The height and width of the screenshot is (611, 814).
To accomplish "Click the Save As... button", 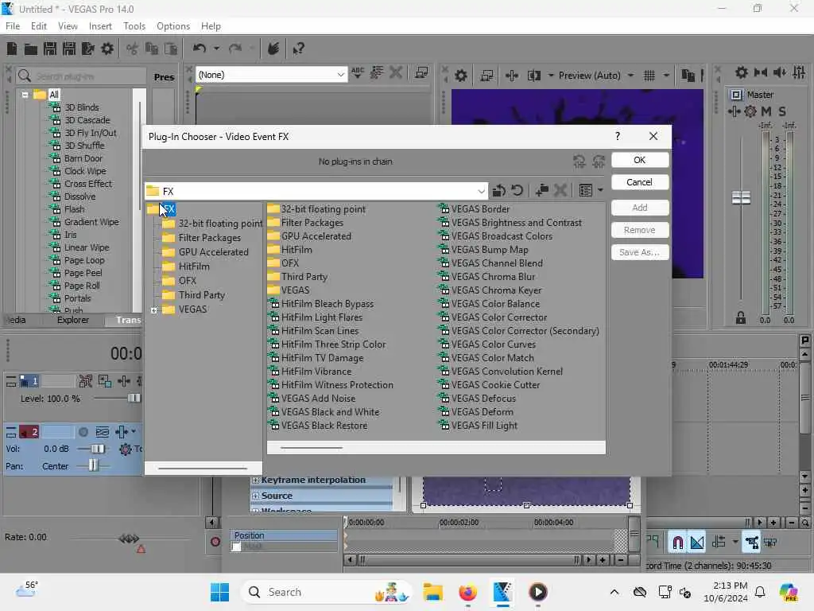I will [x=640, y=252].
